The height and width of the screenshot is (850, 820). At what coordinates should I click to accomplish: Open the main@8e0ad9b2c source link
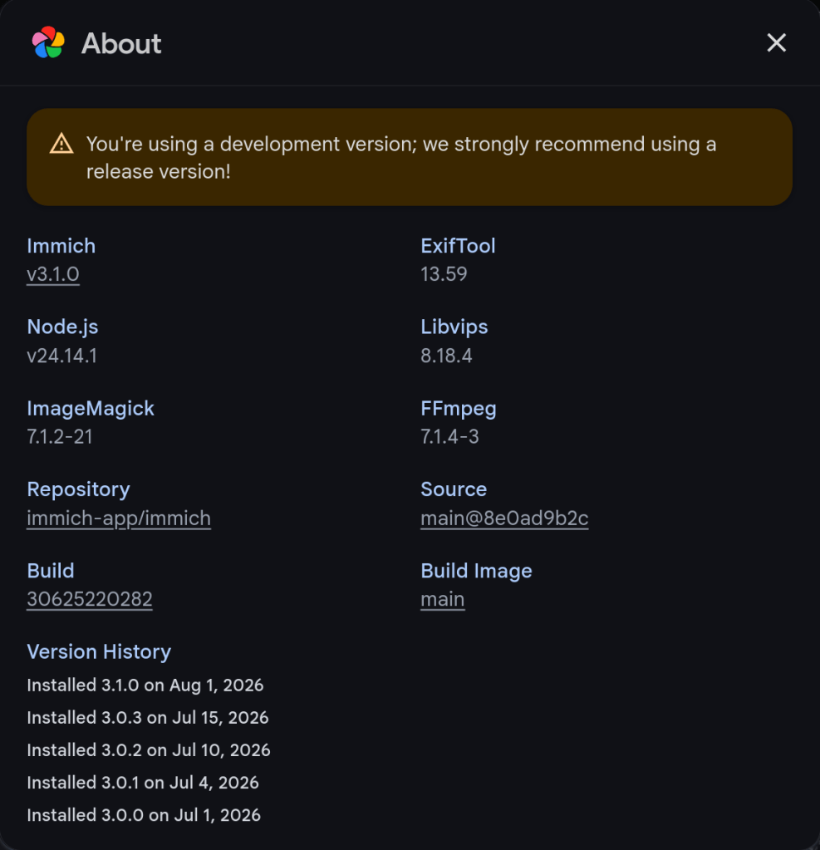[x=504, y=518]
